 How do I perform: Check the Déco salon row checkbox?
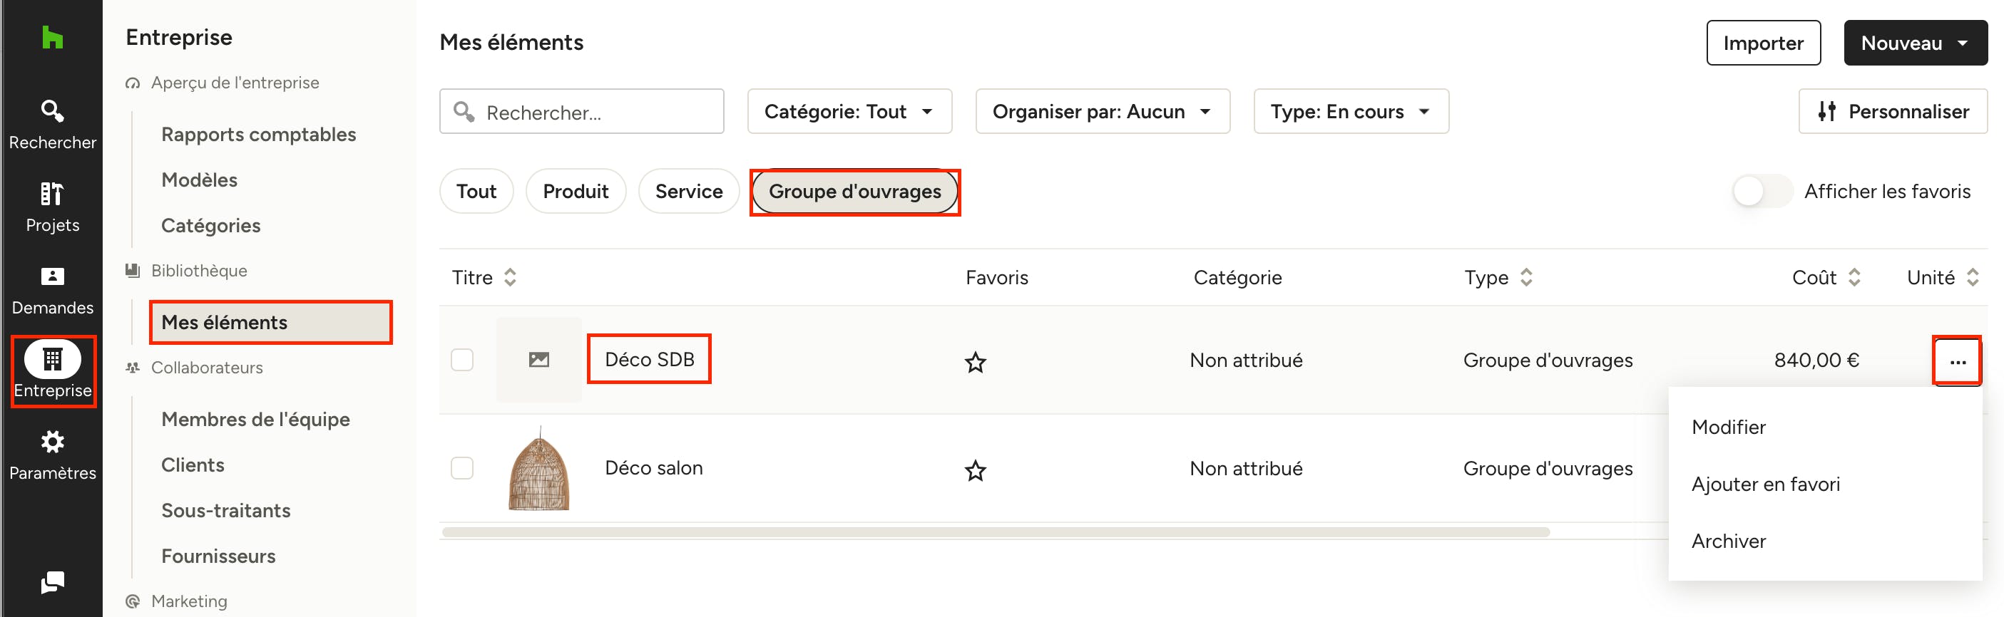point(462,468)
